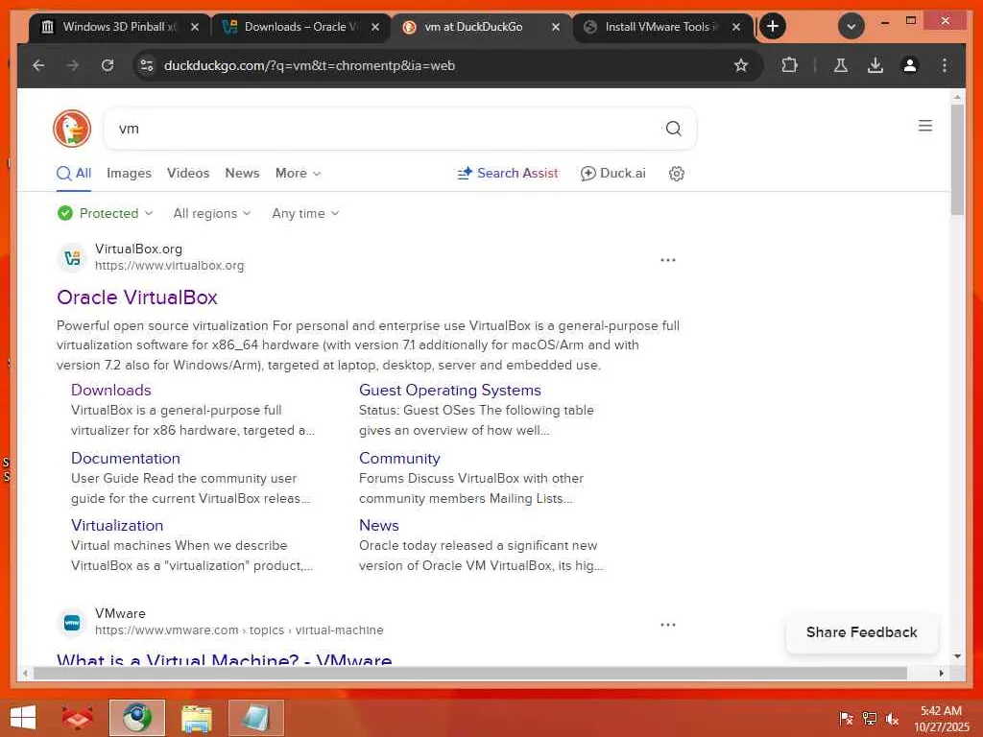Open the Documentation sitelink
983x737 pixels.
[x=126, y=458]
